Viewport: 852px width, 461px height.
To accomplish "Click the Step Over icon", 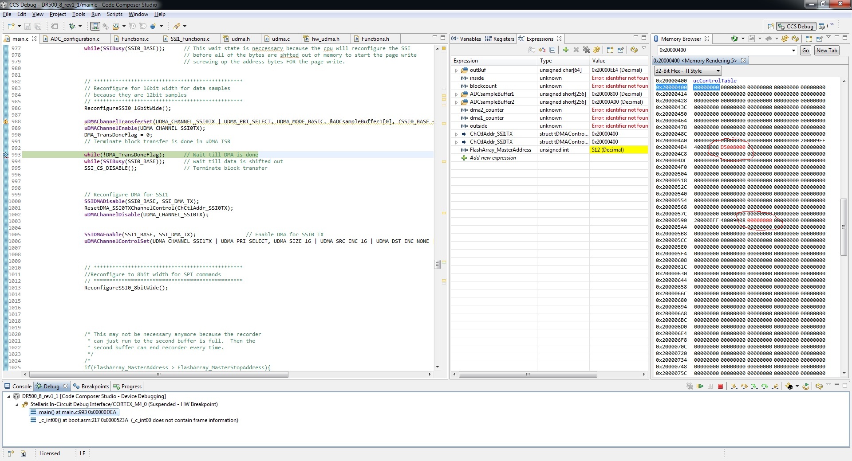I will [x=744, y=387].
